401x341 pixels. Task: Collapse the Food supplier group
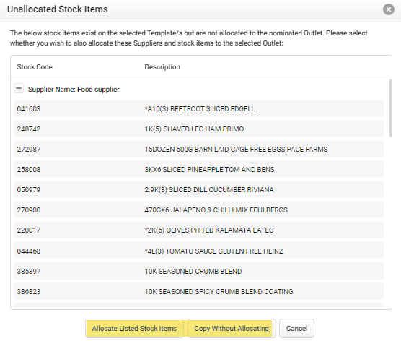(x=19, y=88)
